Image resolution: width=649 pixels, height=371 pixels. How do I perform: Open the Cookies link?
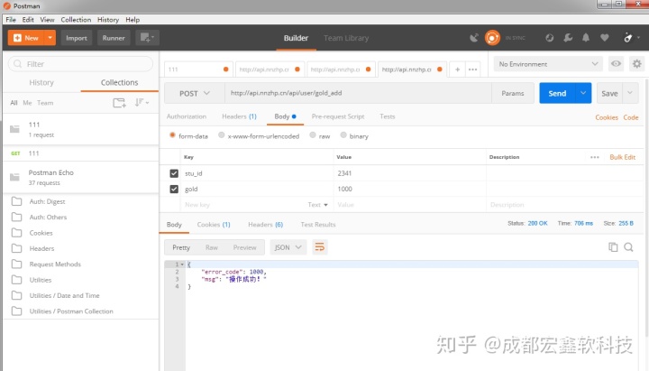[607, 117]
